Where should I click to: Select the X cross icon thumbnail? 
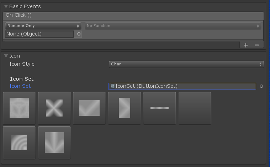54,108
